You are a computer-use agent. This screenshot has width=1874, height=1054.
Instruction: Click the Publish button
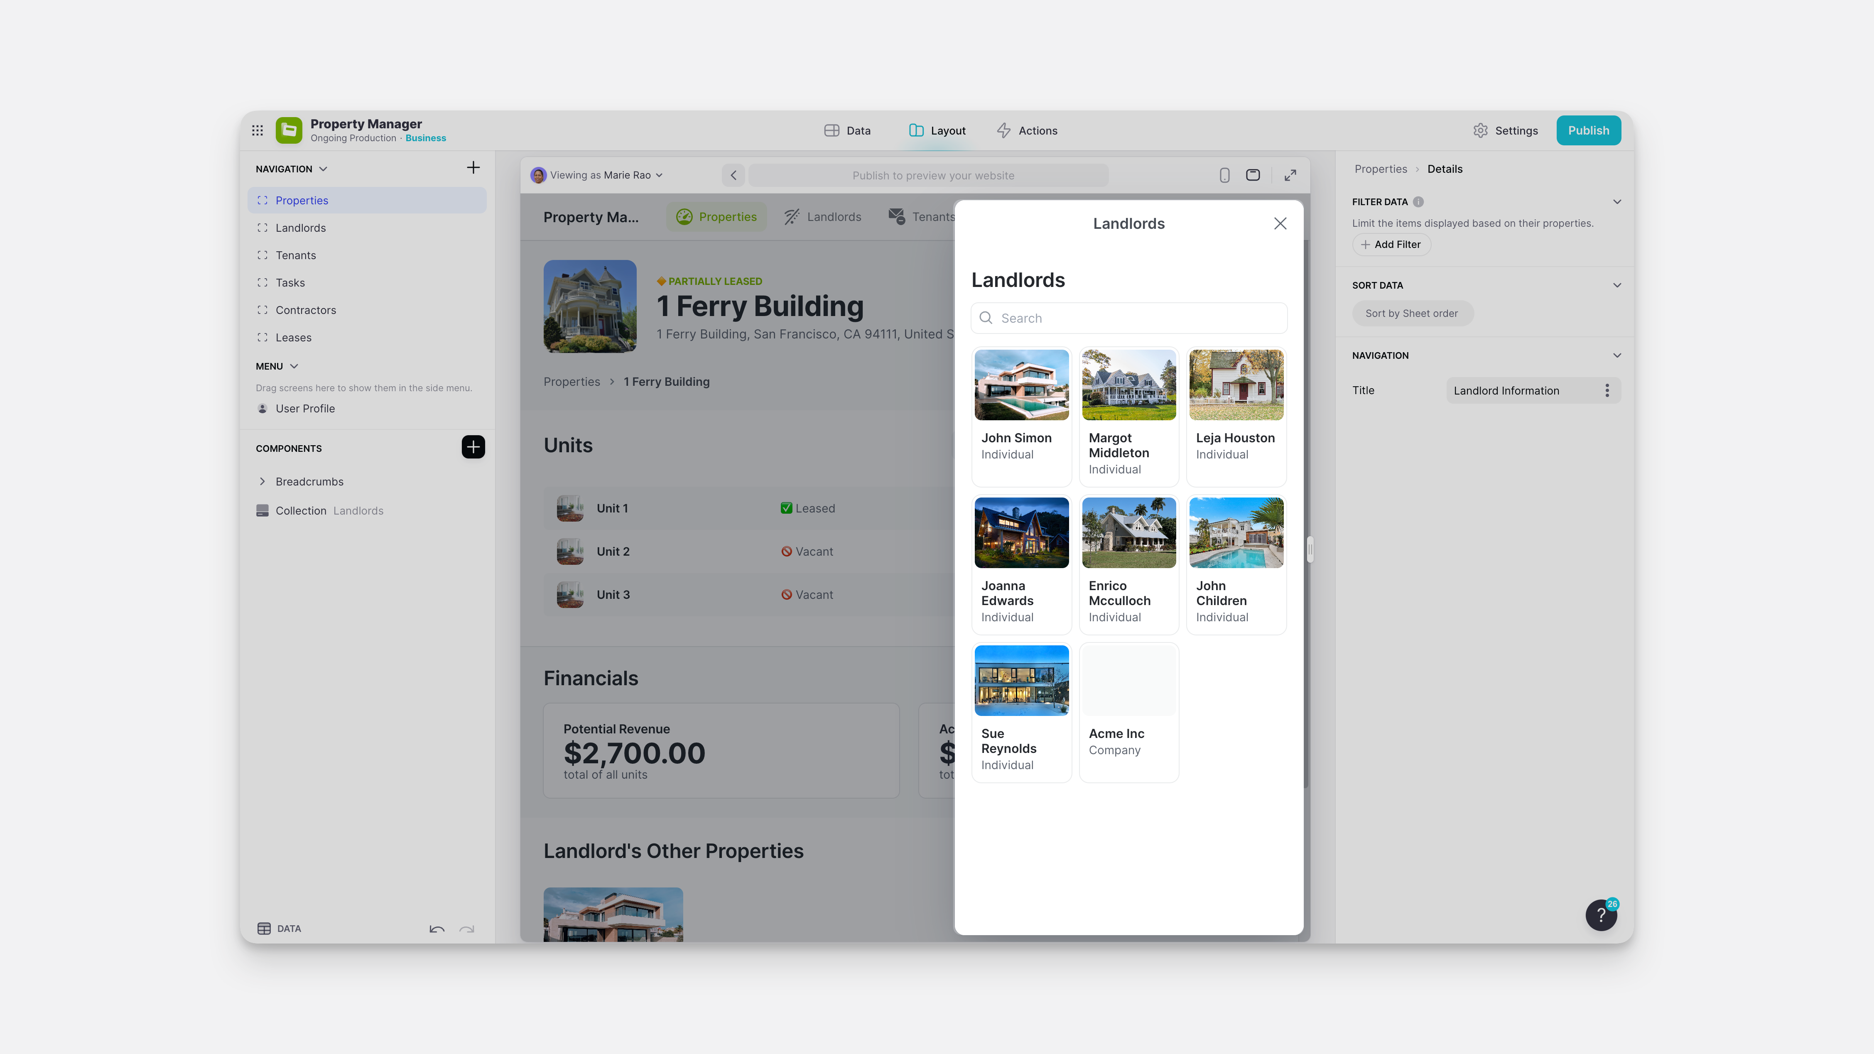[x=1589, y=130]
